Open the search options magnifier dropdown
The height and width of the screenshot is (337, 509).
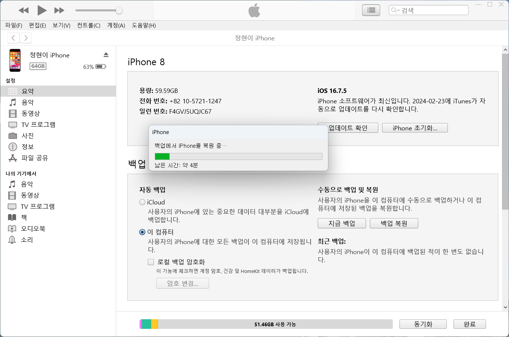[x=395, y=10]
